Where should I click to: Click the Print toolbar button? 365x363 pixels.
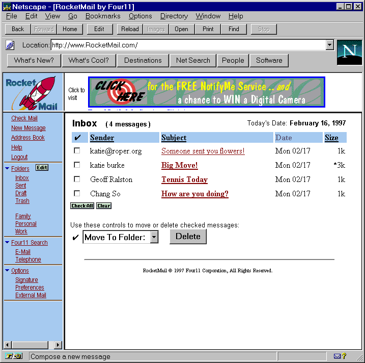pyautogui.click(x=208, y=29)
